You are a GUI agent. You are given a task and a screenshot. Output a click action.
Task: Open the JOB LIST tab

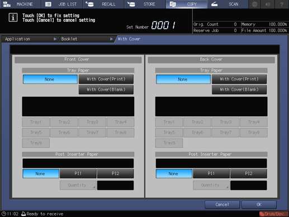tap(62, 4)
